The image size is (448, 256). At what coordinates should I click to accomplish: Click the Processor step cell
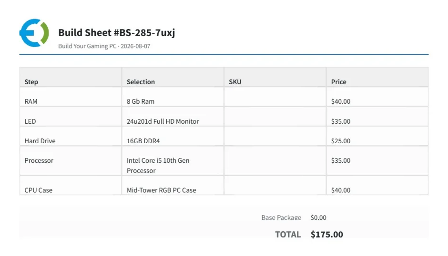point(71,161)
